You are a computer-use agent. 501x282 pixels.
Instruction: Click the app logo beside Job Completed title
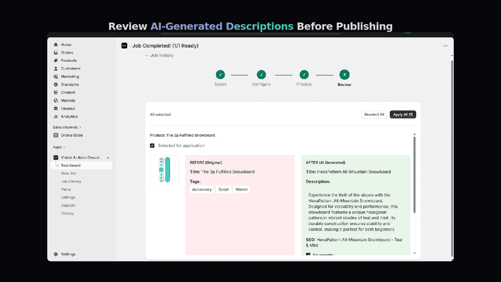[x=124, y=46]
